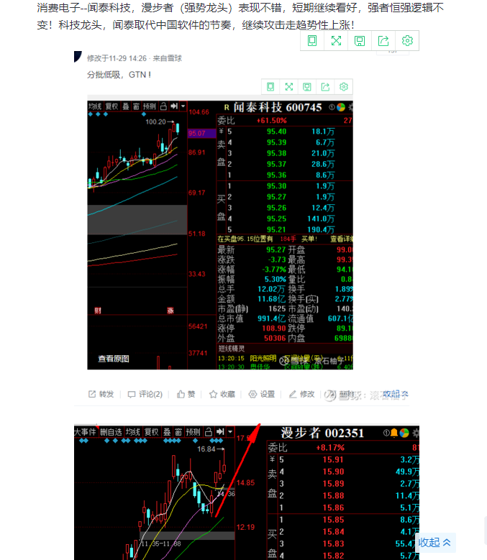Click the 涨停 108.90 value
487x560 pixels.
[x=273, y=329]
